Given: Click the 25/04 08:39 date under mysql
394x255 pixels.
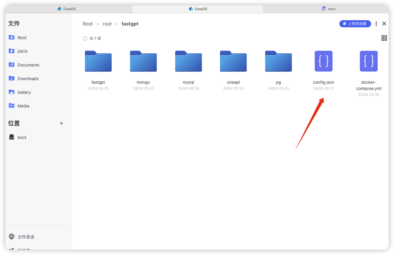Looking at the screenshot, I should pos(189,88).
